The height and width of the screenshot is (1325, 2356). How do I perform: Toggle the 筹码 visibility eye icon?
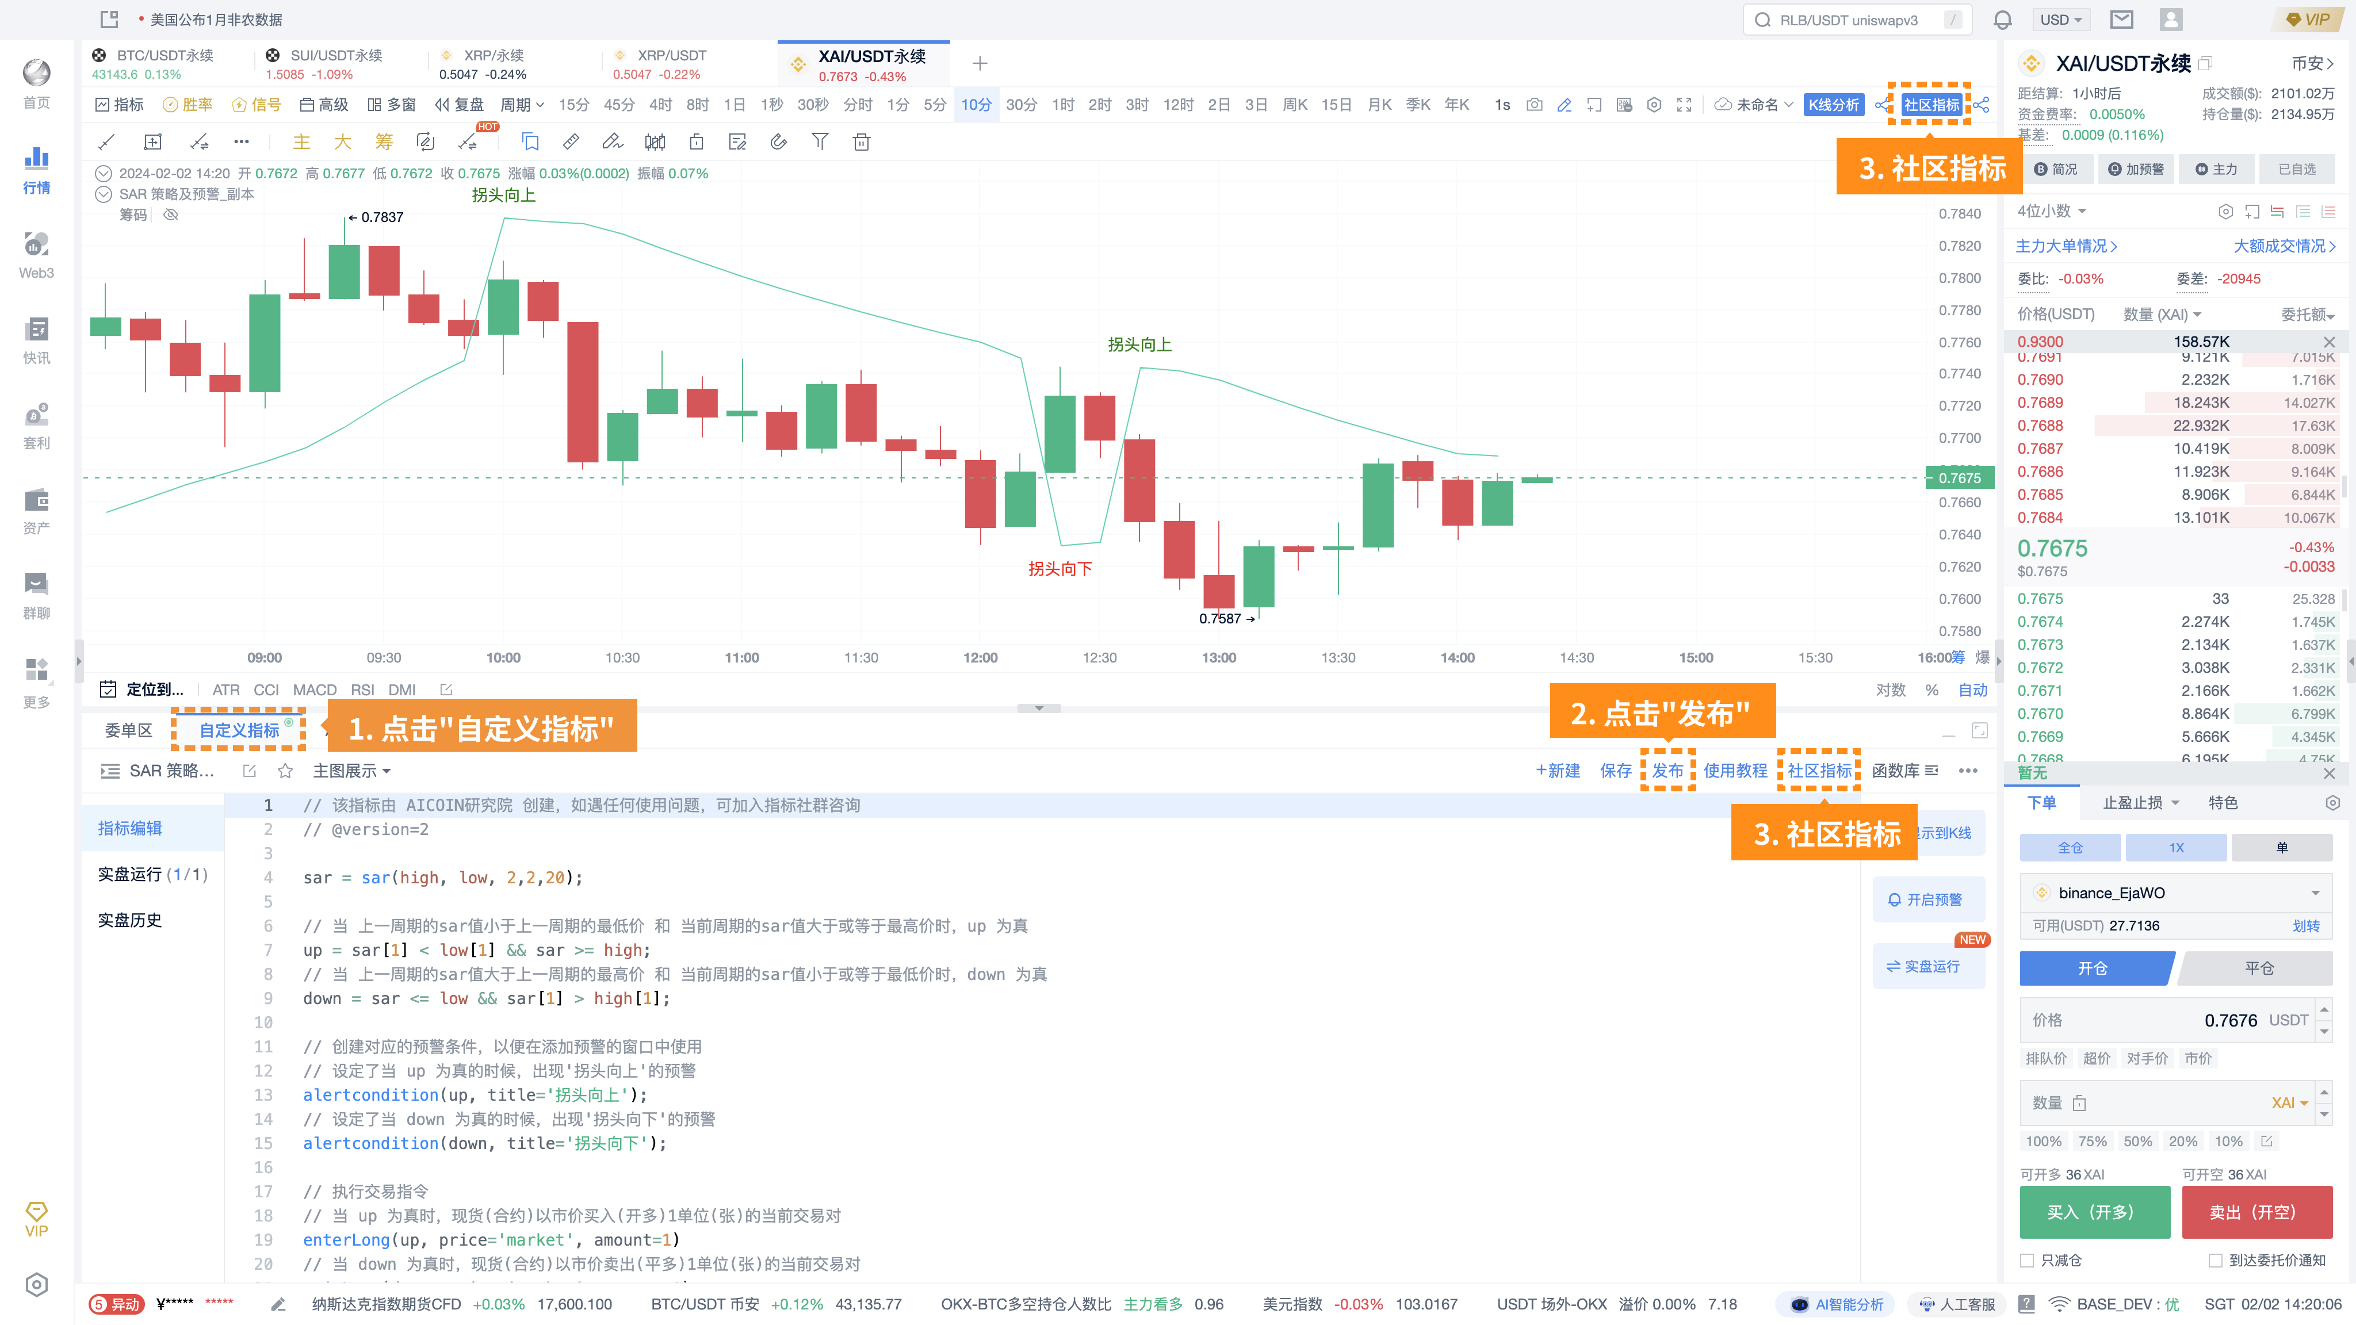170,215
